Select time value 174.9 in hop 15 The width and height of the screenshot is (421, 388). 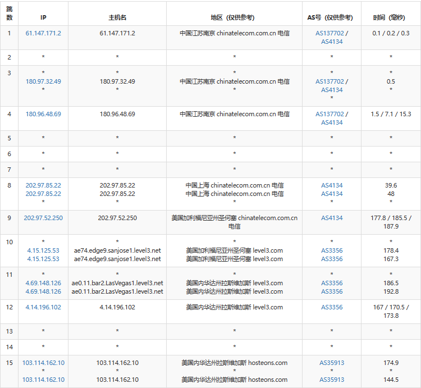pos(391,363)
